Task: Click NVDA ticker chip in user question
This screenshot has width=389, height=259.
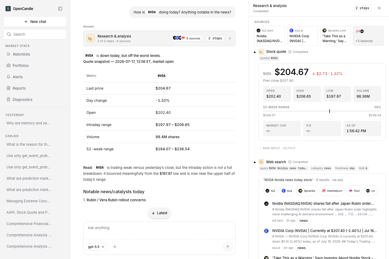Action: pos(152,12)
